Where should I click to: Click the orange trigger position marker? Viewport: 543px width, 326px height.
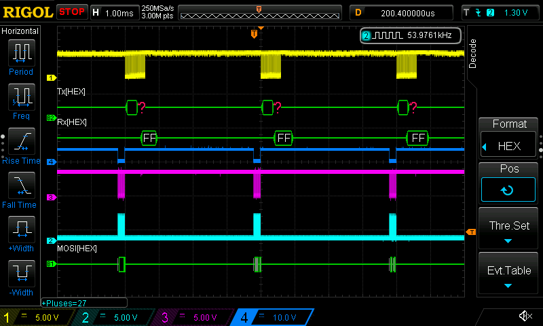[x=254, y=33]
